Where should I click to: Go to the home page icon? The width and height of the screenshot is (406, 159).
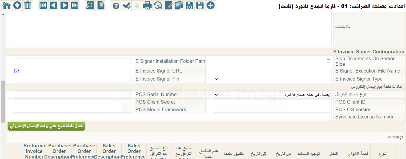7,5
